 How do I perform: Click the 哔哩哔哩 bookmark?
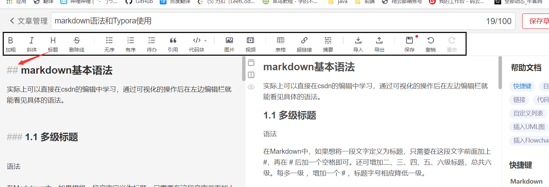(89, 2)
